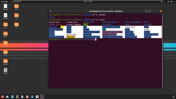Image resolution: width=176 pixels, height=99 pixels.
Task: Launch Firefox from the dock
Action: pos(2,97)
